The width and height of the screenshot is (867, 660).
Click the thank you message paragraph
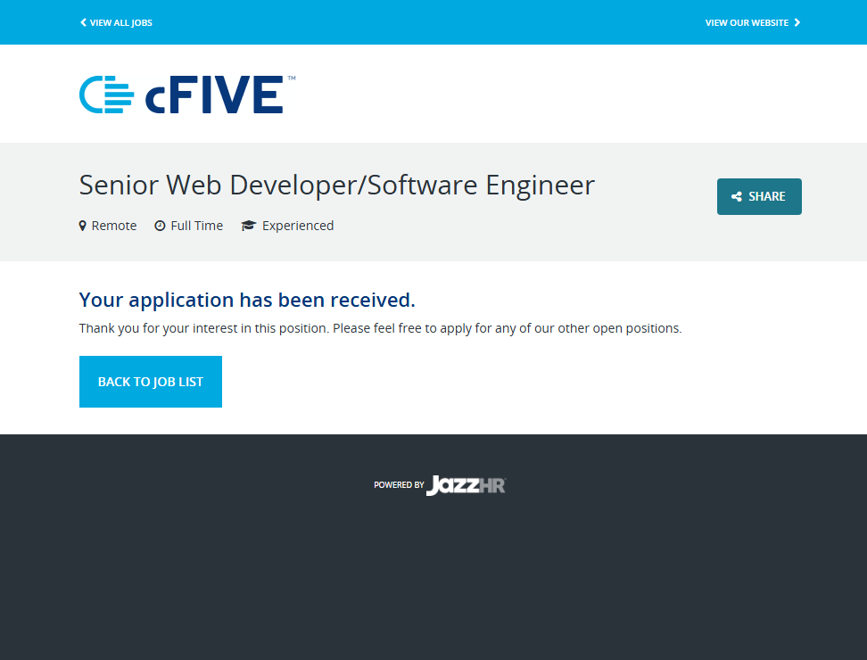point(380,328)
